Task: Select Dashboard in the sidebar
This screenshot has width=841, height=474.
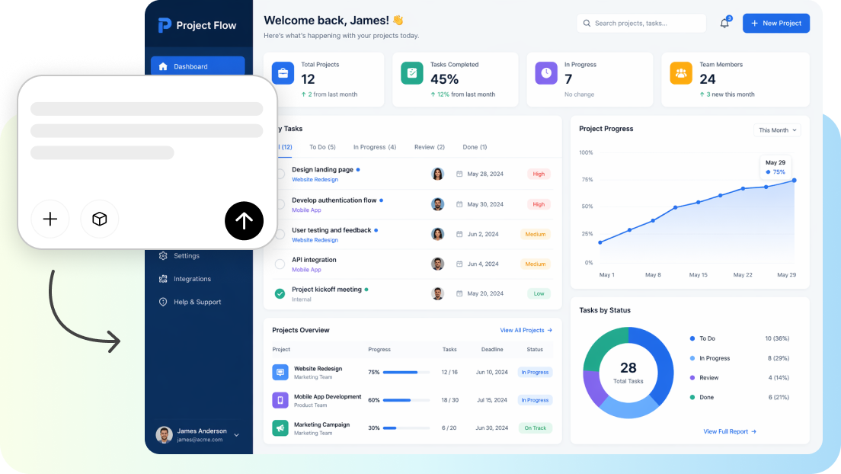Action: (x=198, y=66)
